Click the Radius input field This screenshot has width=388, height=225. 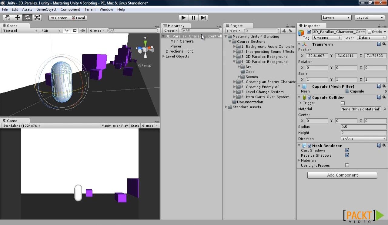coord(364,127)
